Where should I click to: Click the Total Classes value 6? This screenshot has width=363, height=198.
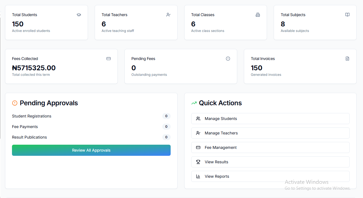tap(193, 24)
